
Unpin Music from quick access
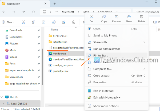39,50
